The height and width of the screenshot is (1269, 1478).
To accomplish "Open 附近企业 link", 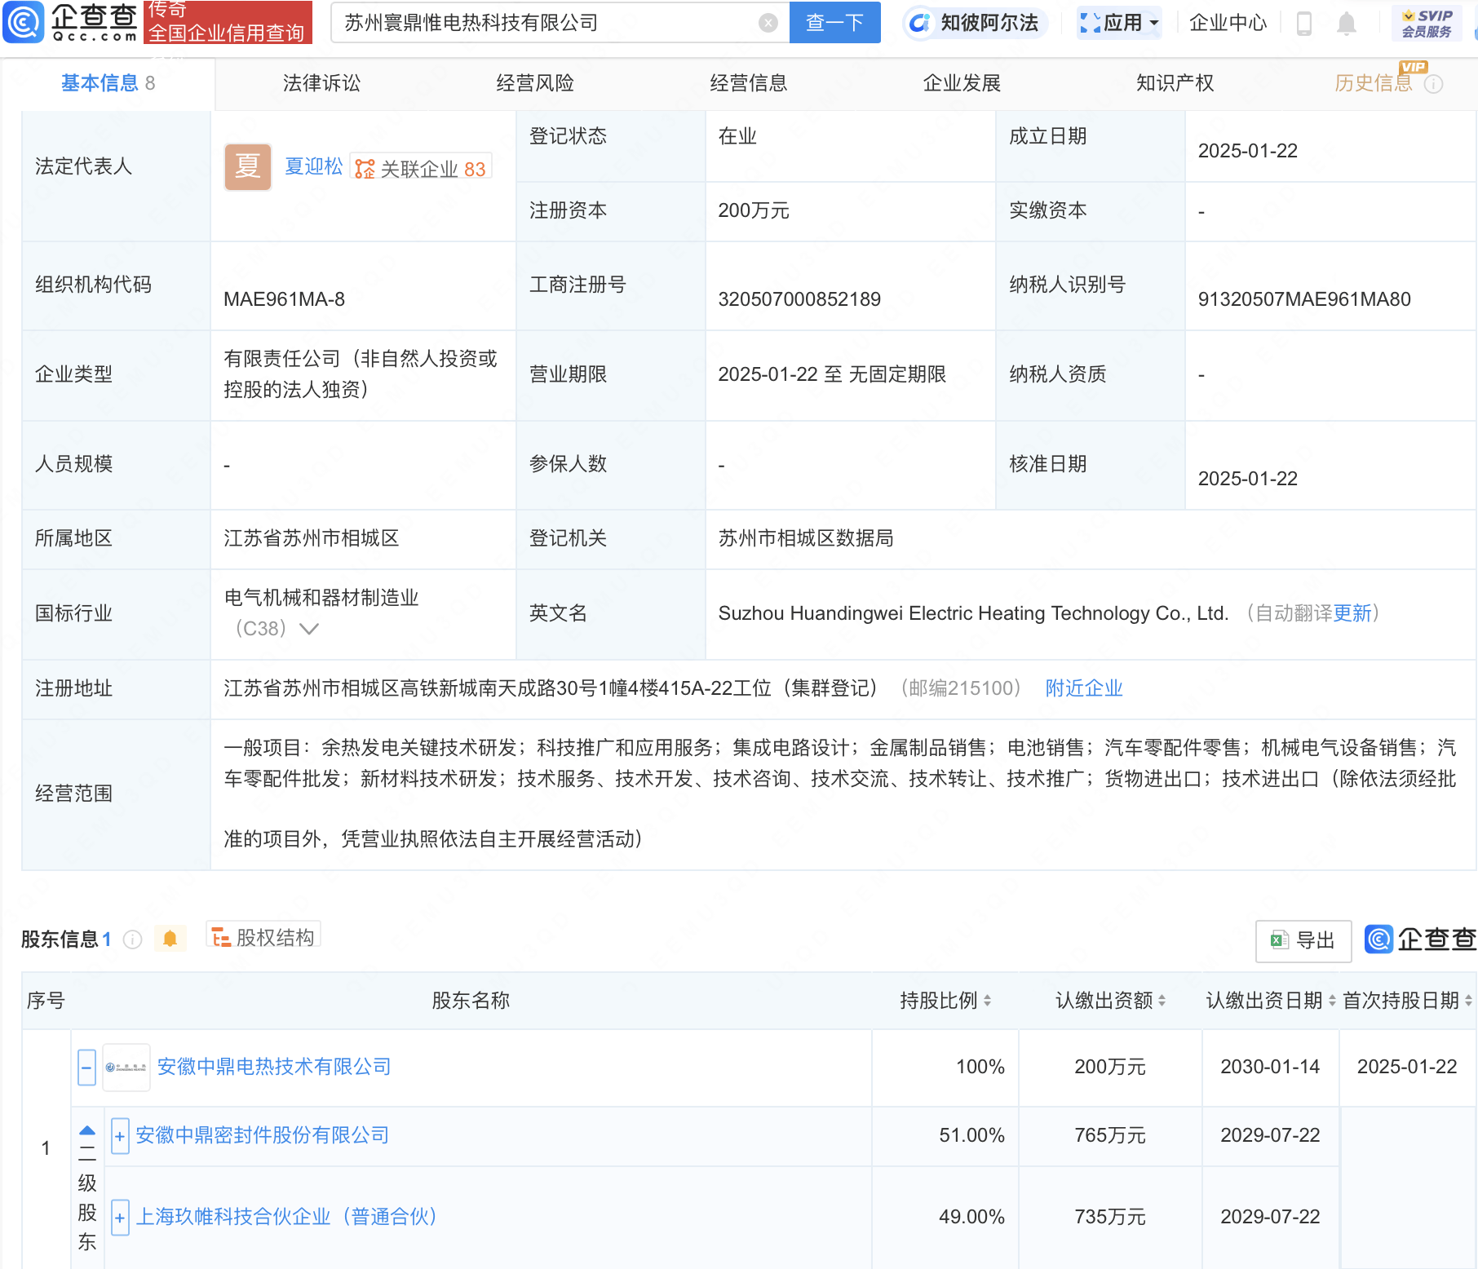I will 1084,688.
